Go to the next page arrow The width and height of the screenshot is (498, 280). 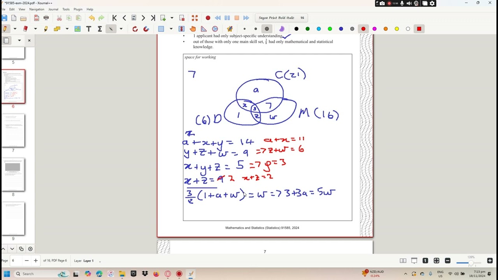click(x=143, y=18)
